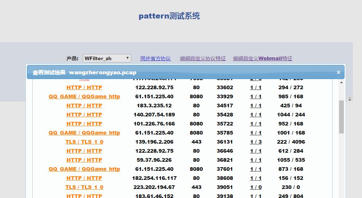Select the IP address 59.37.96.226
Screen dimensions: 362x198
coord(154,160)
